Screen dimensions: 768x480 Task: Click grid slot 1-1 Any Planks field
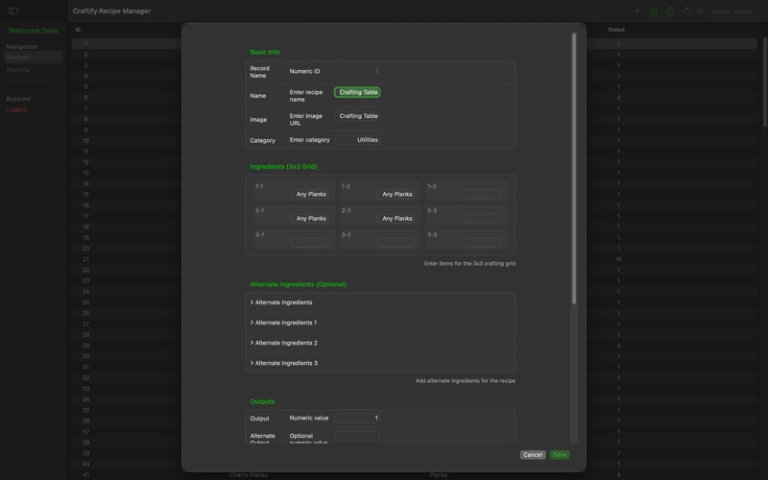[x=309, y=194]
